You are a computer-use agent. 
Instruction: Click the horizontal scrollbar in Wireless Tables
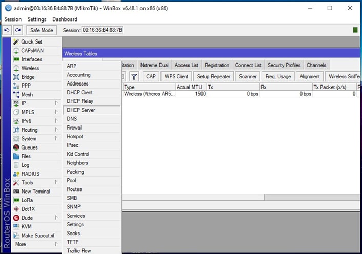pyautogui.click(x=241, y=197)
